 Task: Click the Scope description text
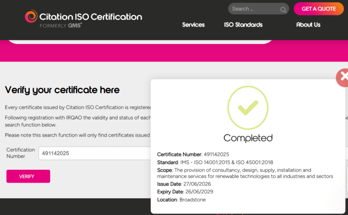245,173
